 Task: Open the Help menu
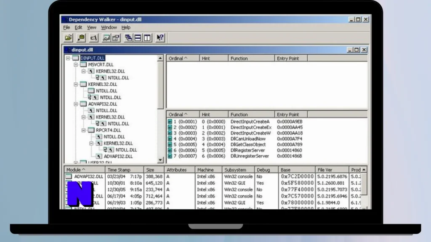point(126,27)
